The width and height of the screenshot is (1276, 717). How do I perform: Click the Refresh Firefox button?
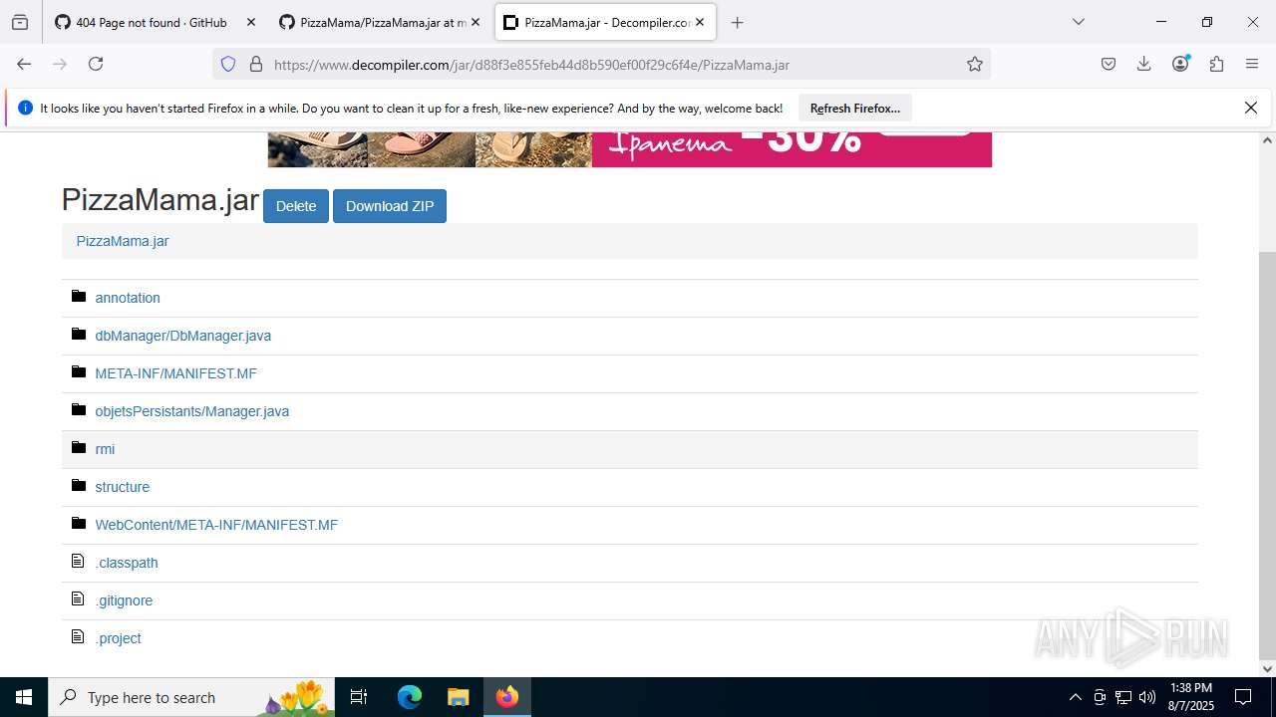pyautogui.click(x=855, y=108)
